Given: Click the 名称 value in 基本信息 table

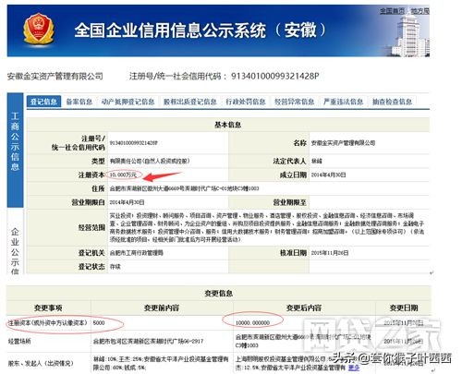Looking at the screenshot, I should pos(343,143).
